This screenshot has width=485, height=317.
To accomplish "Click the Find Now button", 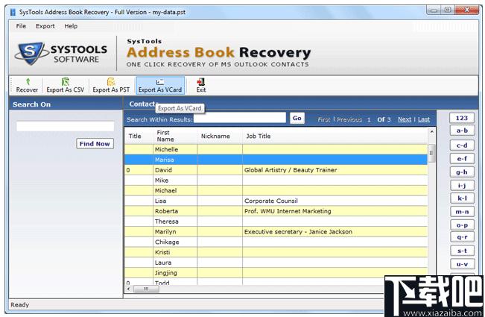I will pyautogui.click(x=95, y=144).
